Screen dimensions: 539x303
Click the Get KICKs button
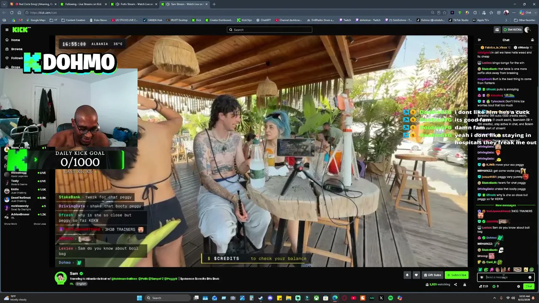[512, 29]
